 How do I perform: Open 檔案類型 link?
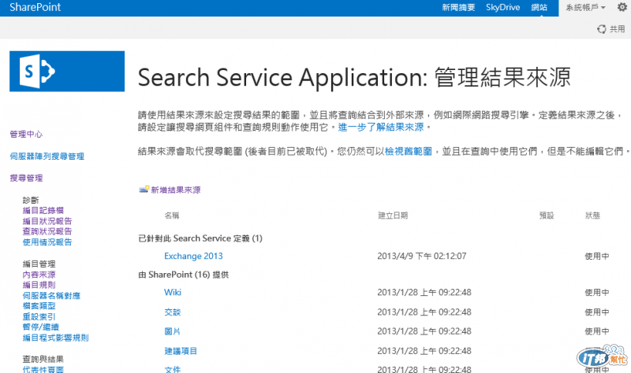pos(39,306)
